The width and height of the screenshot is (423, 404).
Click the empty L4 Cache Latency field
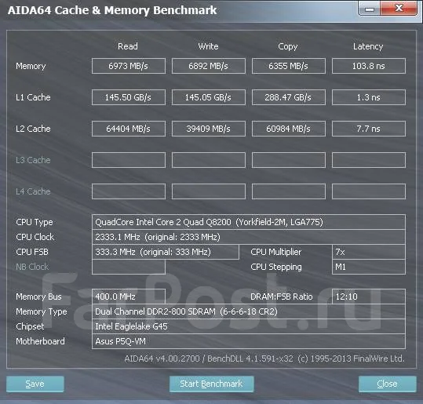click(369, 191)
